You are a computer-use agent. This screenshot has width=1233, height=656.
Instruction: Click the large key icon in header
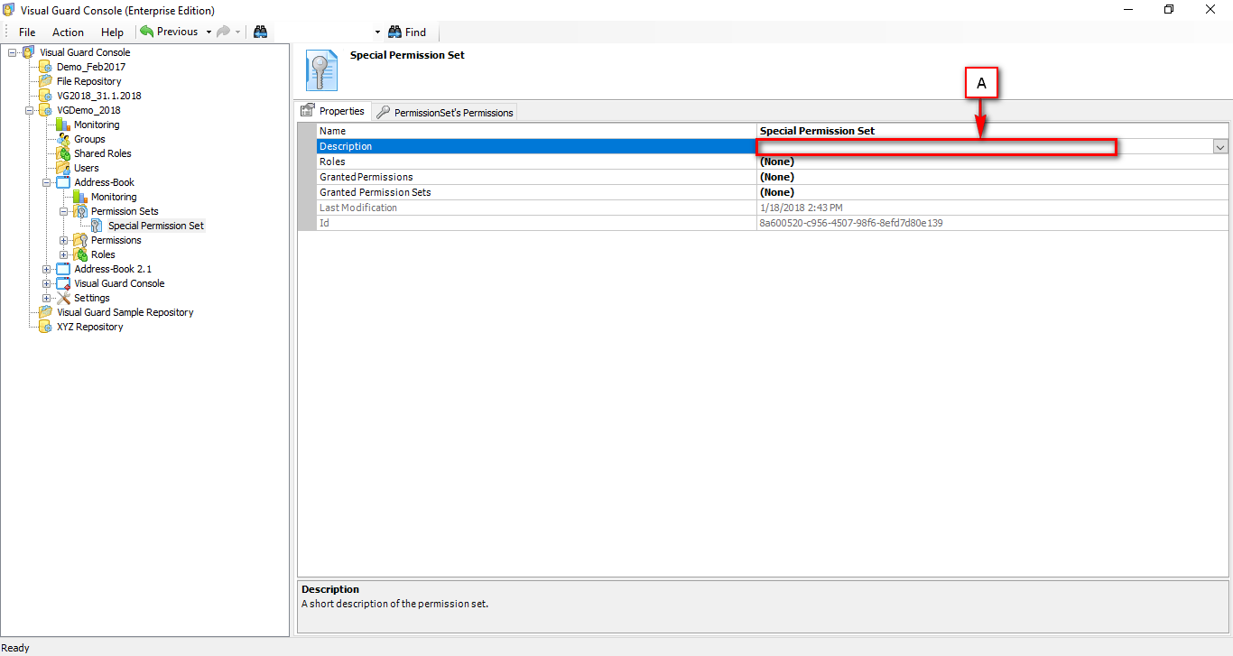321,70
